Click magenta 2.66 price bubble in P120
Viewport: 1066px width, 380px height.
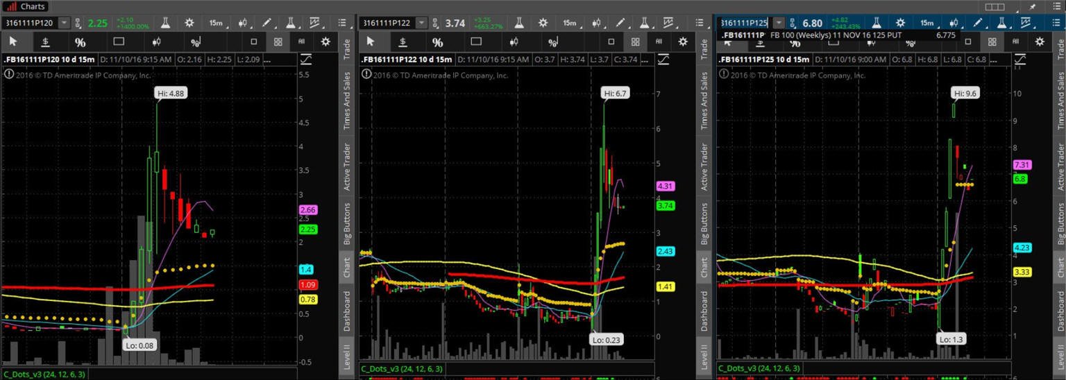point(308,210)
